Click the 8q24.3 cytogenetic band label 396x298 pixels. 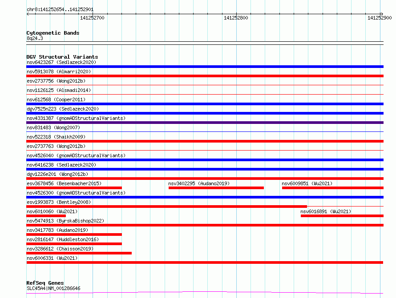[x=35, y=38]
